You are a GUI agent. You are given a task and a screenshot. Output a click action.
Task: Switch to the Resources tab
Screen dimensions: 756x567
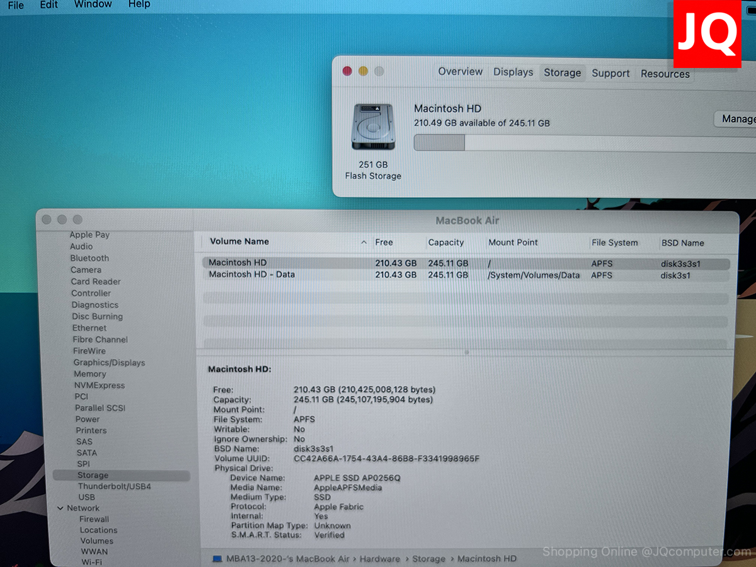pos(665,74)
